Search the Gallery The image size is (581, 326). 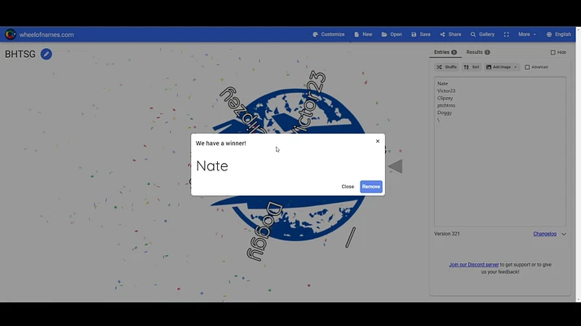coord(482,34)
